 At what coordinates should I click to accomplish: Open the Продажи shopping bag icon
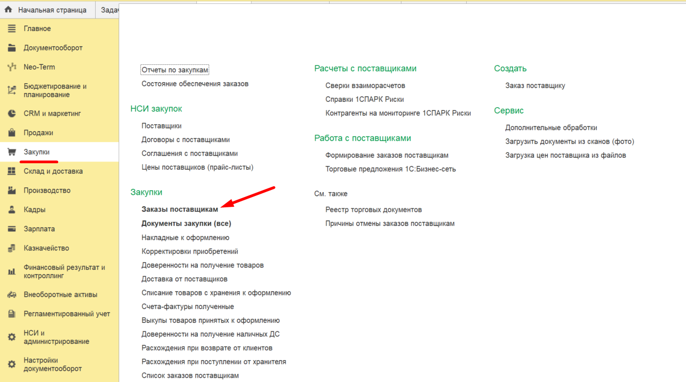tap(11, 133)
